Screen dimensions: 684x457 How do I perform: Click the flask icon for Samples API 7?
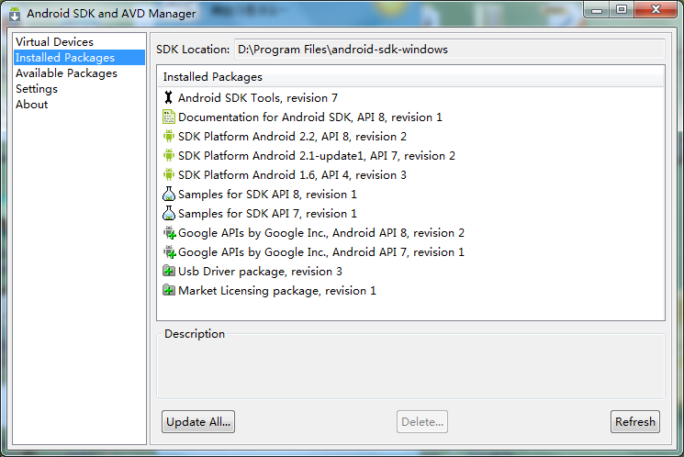tap(168, 213)
